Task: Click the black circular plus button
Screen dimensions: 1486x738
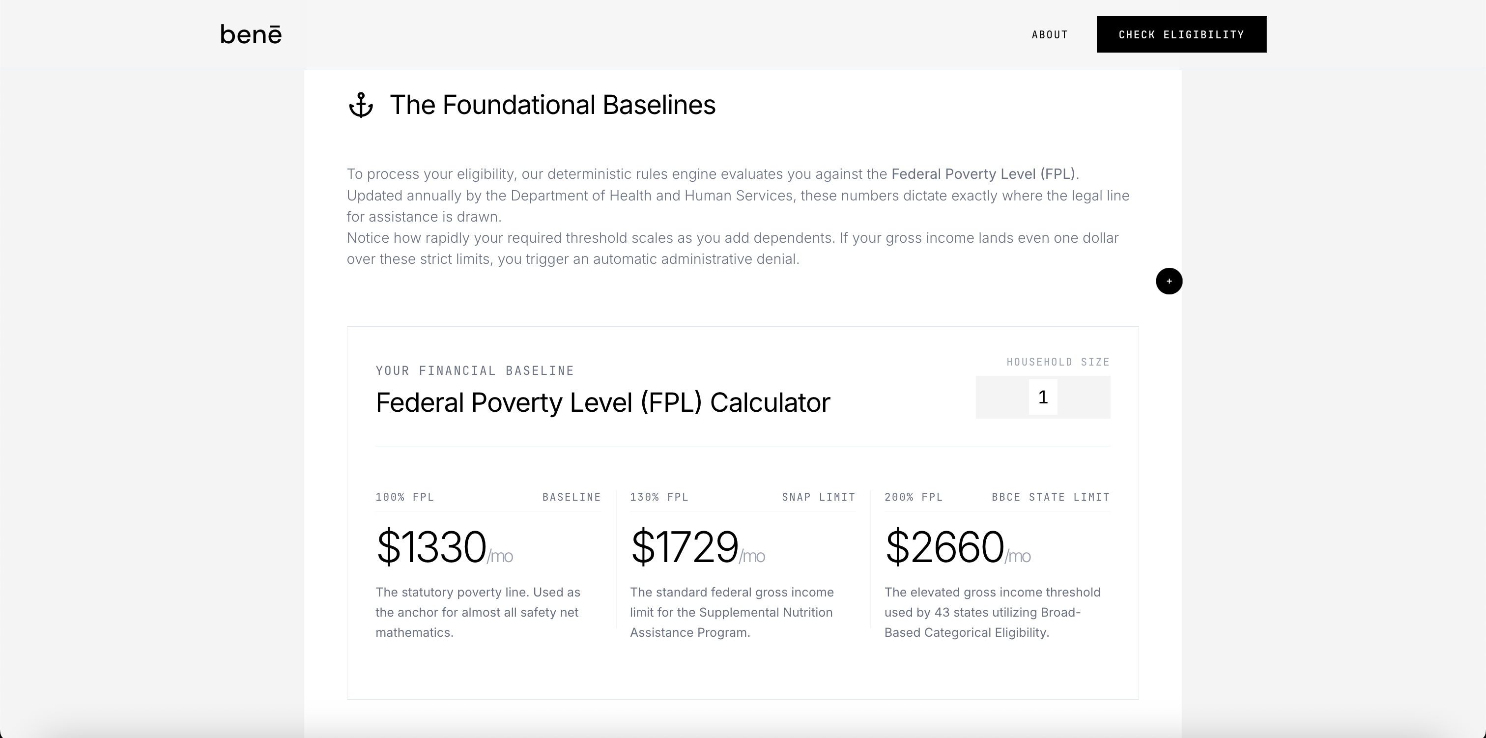Action: click(1170, 281)
